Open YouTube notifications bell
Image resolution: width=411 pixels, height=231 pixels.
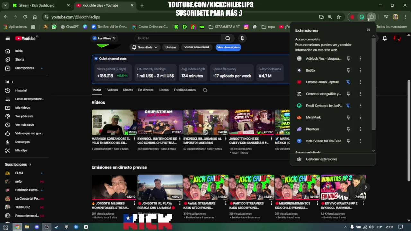(385, 38)
